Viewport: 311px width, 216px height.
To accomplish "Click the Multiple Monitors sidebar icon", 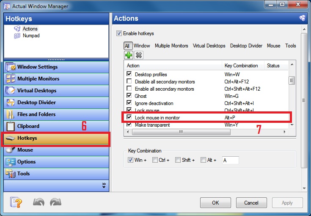I will pos(10,79).
